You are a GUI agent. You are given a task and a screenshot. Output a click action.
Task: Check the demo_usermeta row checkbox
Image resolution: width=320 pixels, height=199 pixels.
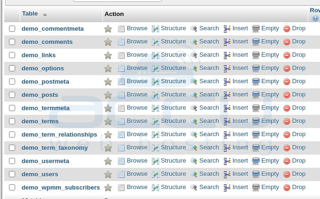pos(12,161)
